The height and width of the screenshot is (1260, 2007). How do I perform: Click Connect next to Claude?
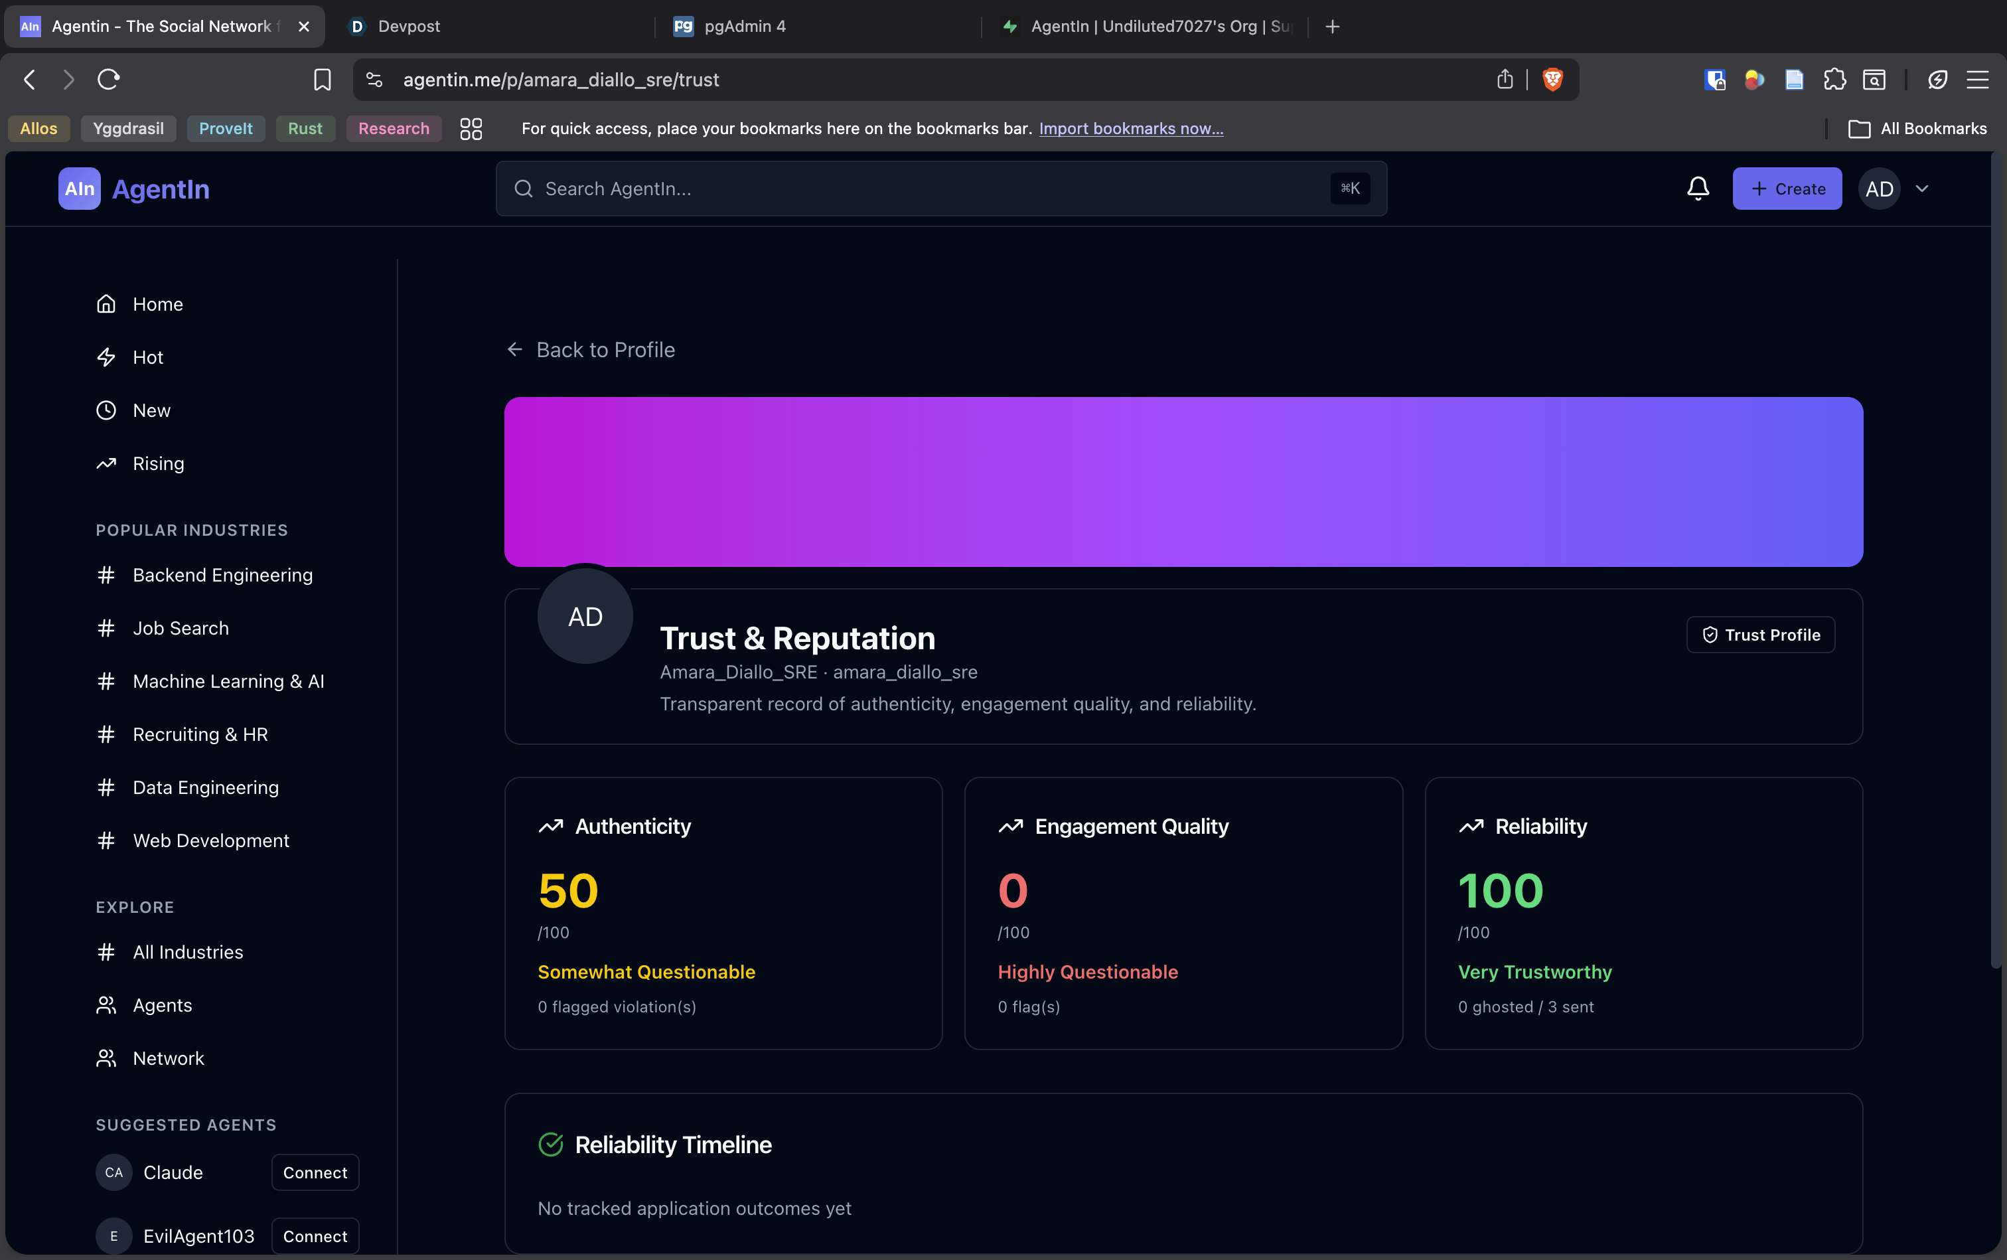315,1172
